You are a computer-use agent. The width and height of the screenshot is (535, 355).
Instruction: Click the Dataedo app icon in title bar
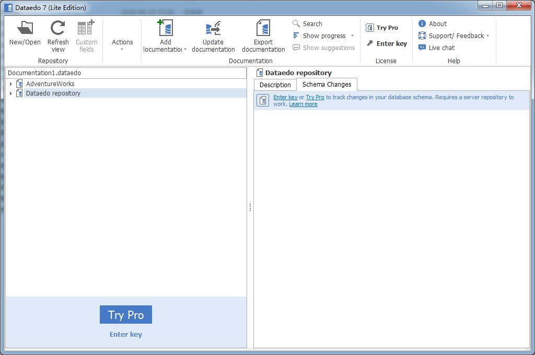coord(8,7)
